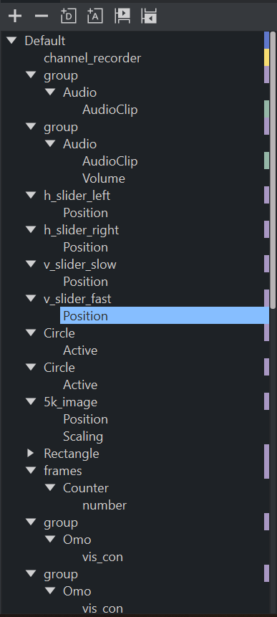This screenshot has height=617, width=277.
Task: Collapse the 5k_image node
Action: click(31, 402)
